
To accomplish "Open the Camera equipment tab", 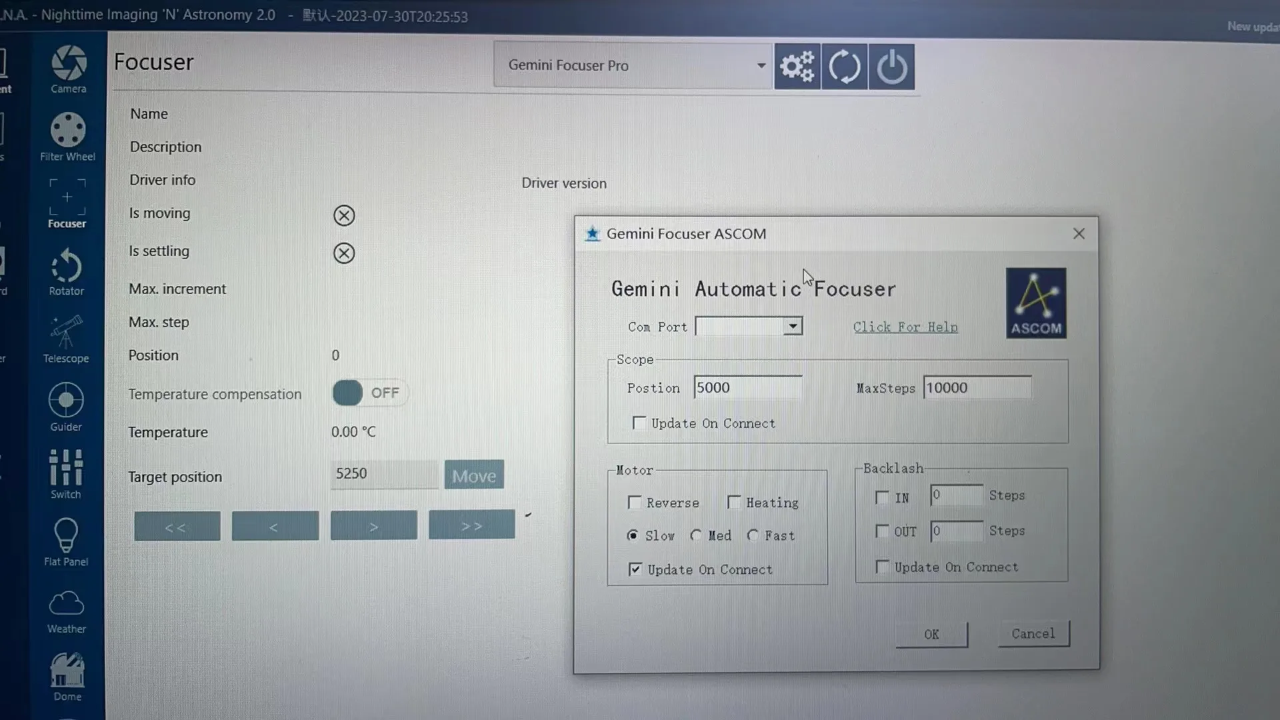I will coord(68,69).
